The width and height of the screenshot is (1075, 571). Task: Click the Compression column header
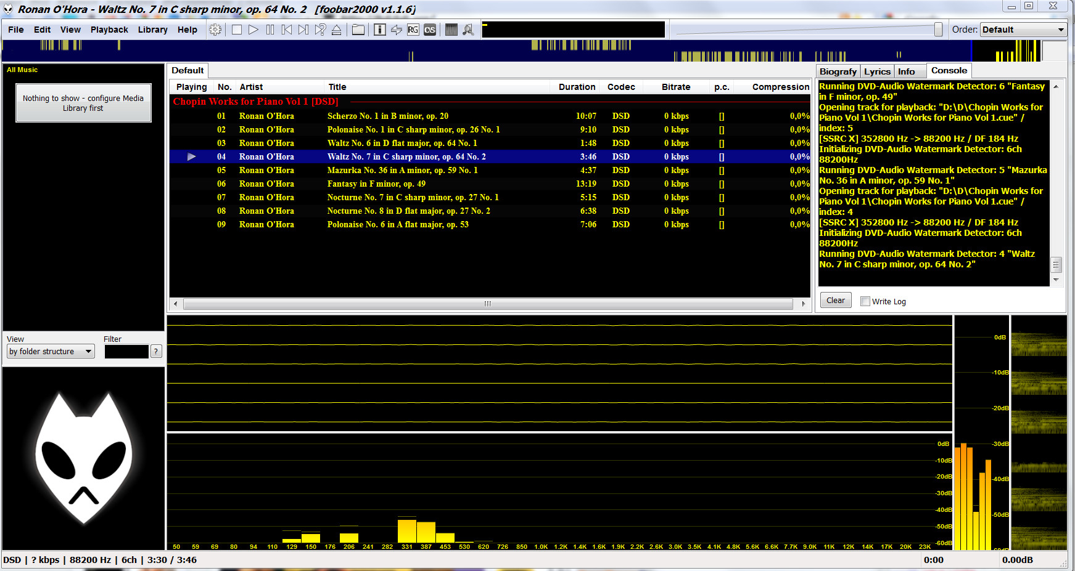point(780,87)
